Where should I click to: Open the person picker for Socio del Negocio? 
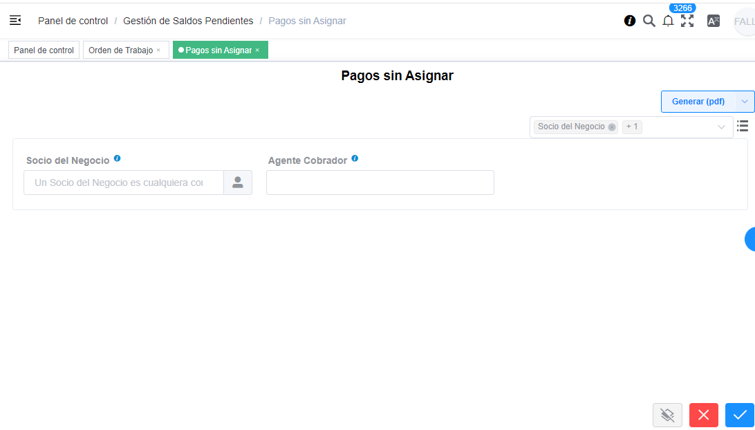click(x=238, y=182)
